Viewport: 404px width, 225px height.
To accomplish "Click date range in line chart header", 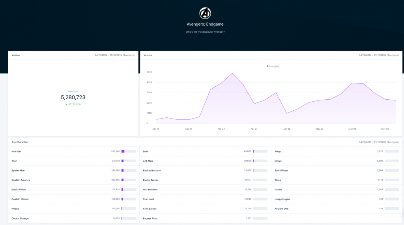I will click(379, 55).
